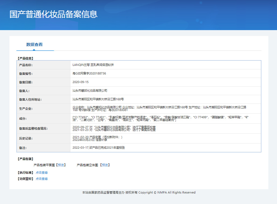Click the 2021-02-20 产品变更 history entry
277x204 pixels.
98,137
